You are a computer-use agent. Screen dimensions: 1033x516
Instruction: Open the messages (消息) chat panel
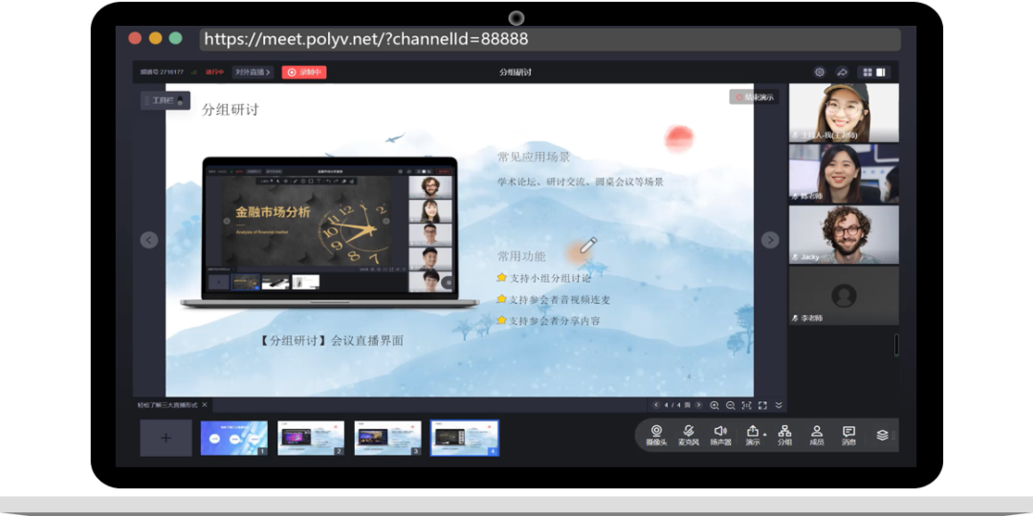(x=848, y=435)
